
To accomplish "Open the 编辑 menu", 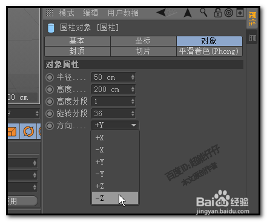I will coord(91,13).
